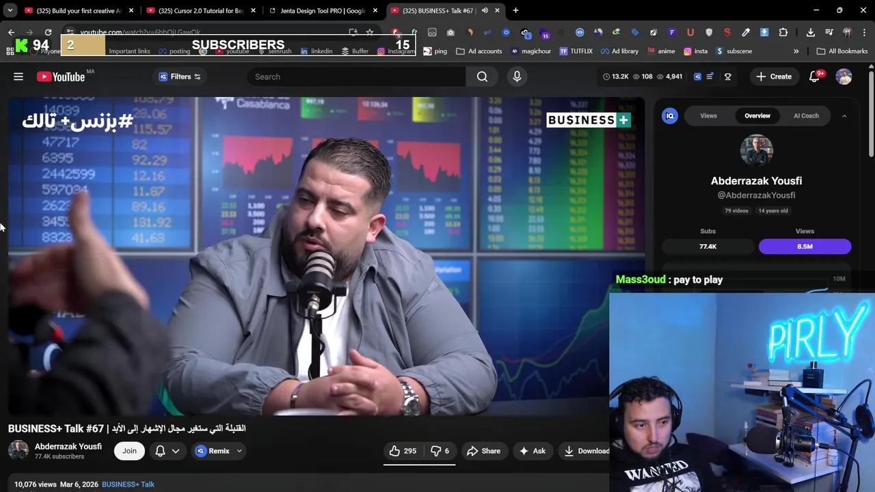875x492 pixels.
Task: Expand notification options chevron beside bell
Action: pyautogui.click(x=176, y=451)
